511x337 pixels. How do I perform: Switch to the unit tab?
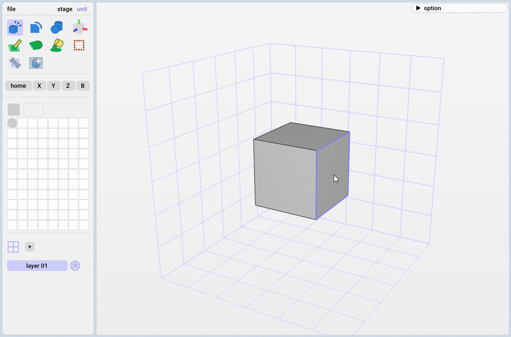coord(82,9)
